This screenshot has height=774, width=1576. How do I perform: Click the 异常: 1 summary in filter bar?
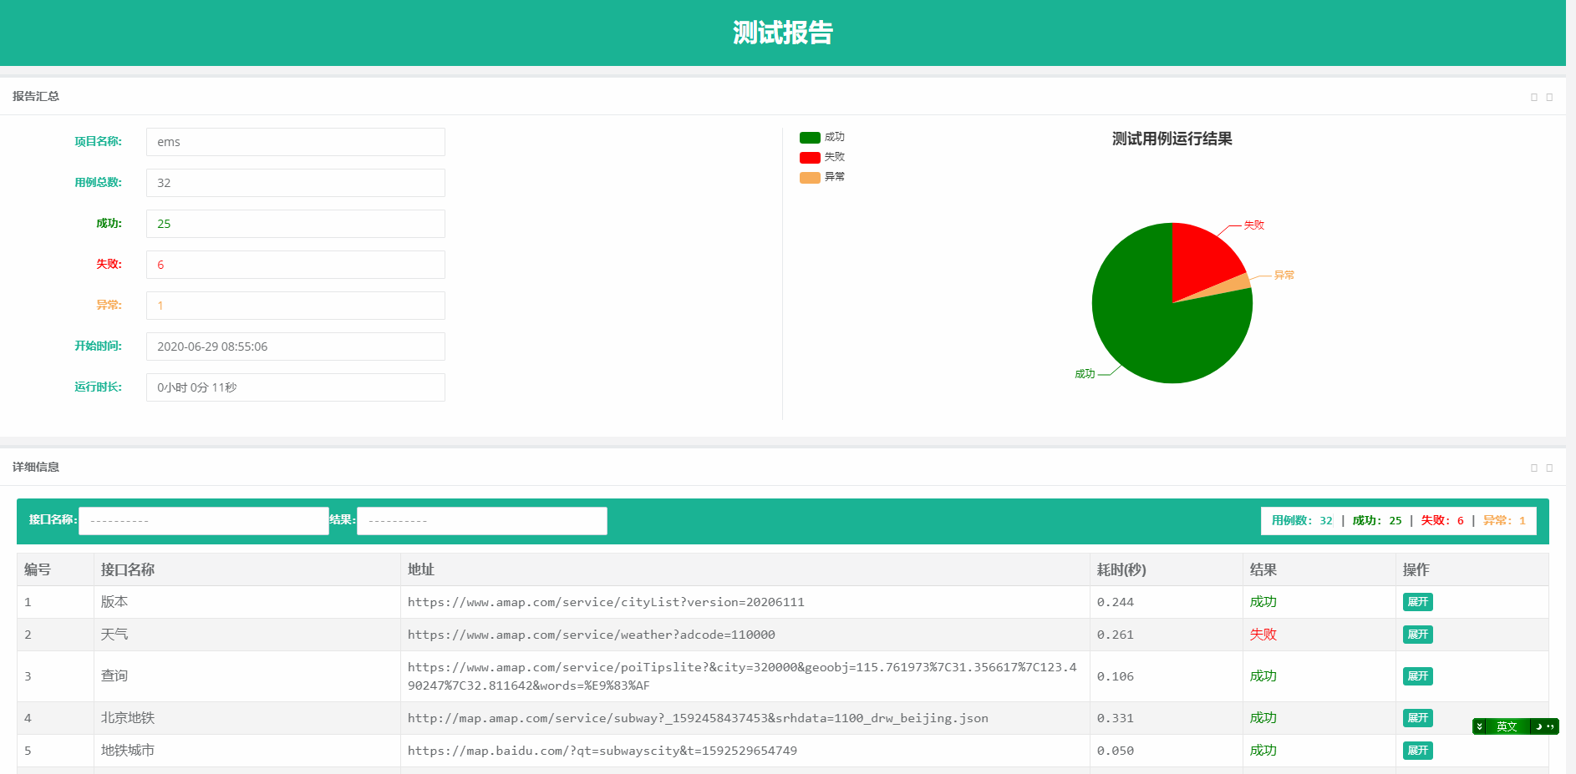[1504, 521]
